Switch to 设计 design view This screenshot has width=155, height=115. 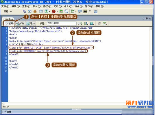[x=30, y=23]
